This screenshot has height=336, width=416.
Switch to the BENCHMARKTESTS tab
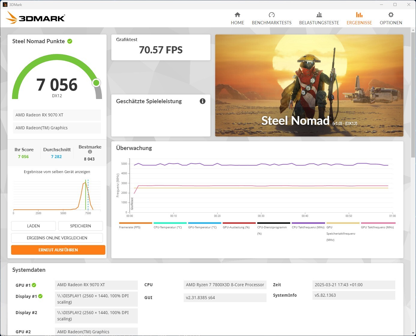pyautogui.click(x=272, y=18)
